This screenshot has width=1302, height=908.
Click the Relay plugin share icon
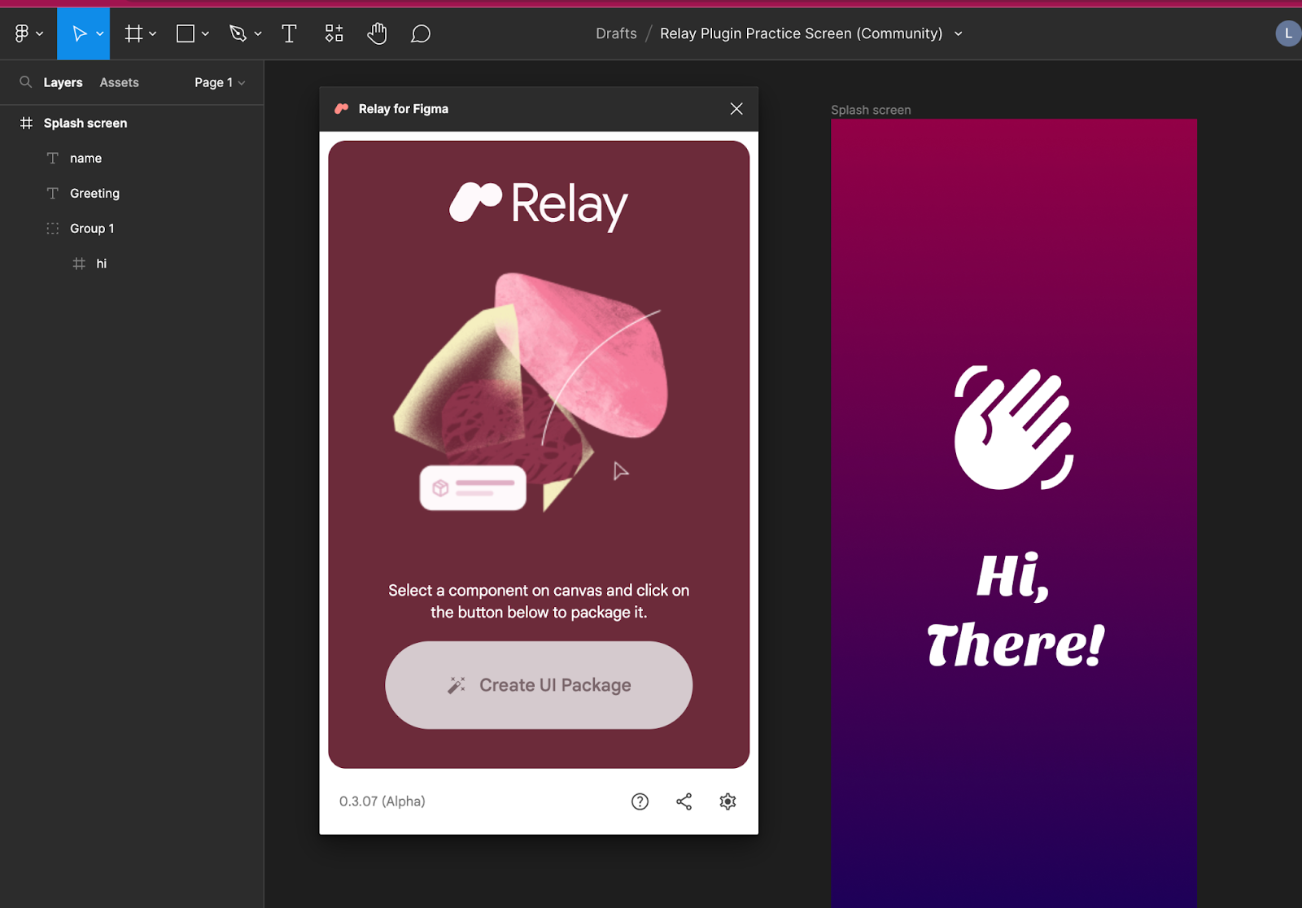coord(684,801)
